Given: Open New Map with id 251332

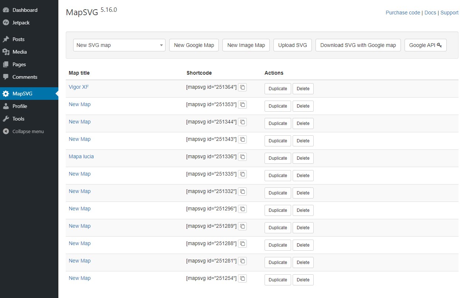Looking at the screenshot, I should pyautogui.click(x=79, y=191).
